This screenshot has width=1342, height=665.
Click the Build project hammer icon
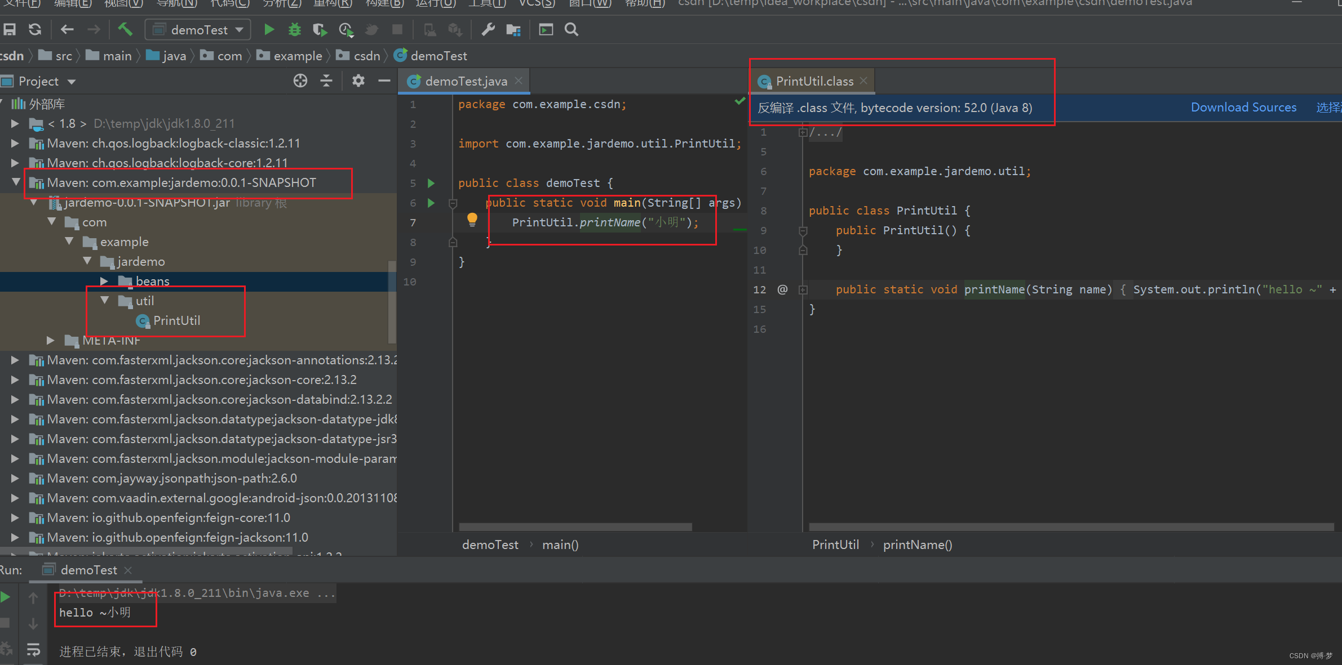[126, 32]
